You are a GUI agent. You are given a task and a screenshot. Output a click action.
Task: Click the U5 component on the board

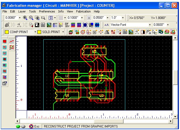94,52
